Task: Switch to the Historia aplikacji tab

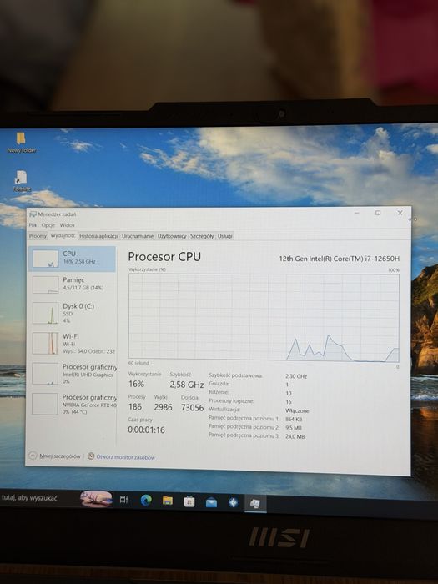Action: point(98,236)
